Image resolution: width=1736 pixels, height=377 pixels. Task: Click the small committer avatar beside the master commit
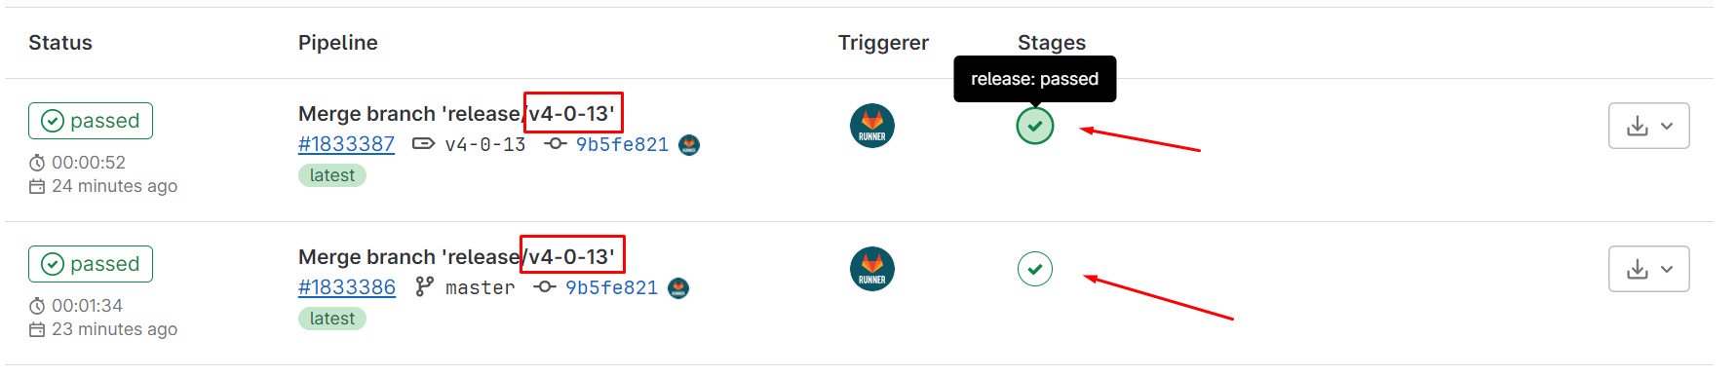[678, 288]
